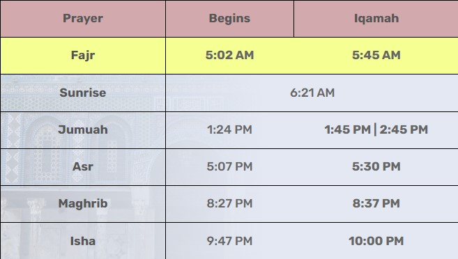The height and width of the screenshot is (259, 458).
Task: Click Jumuah begin time 1:24 PM
Action: [229, 129]
